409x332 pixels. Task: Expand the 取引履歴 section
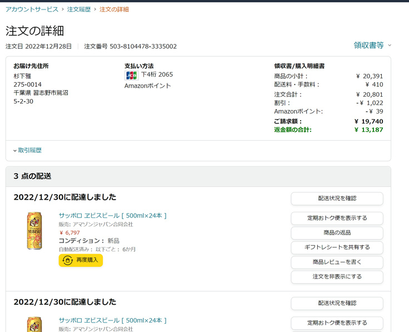(x=29, y=150)
